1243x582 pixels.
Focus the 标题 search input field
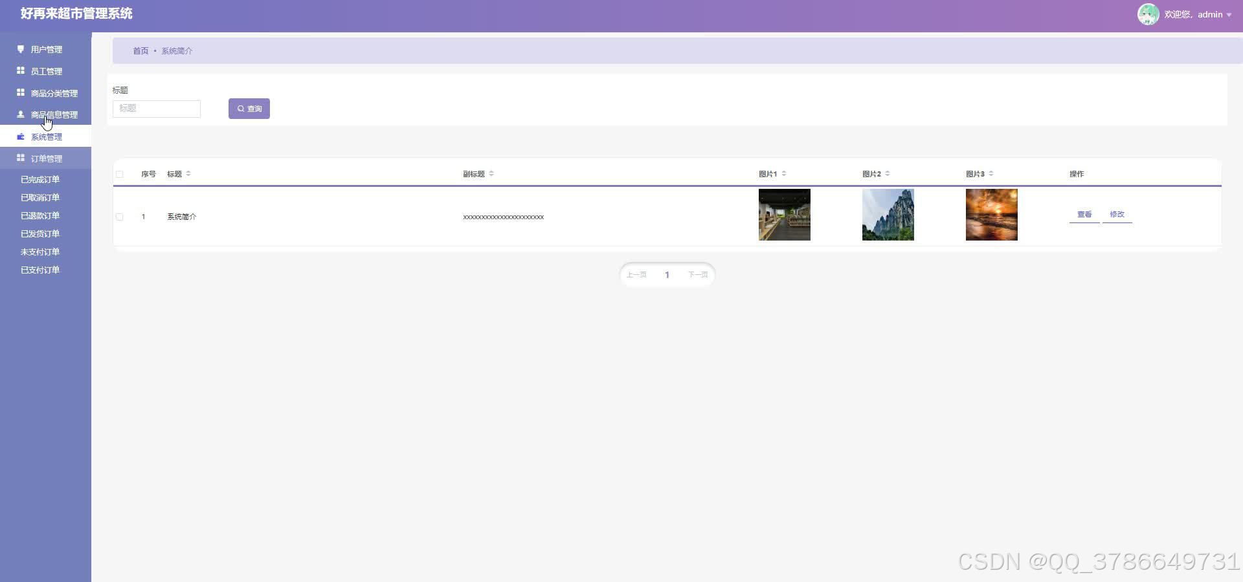tap(157, 109)
